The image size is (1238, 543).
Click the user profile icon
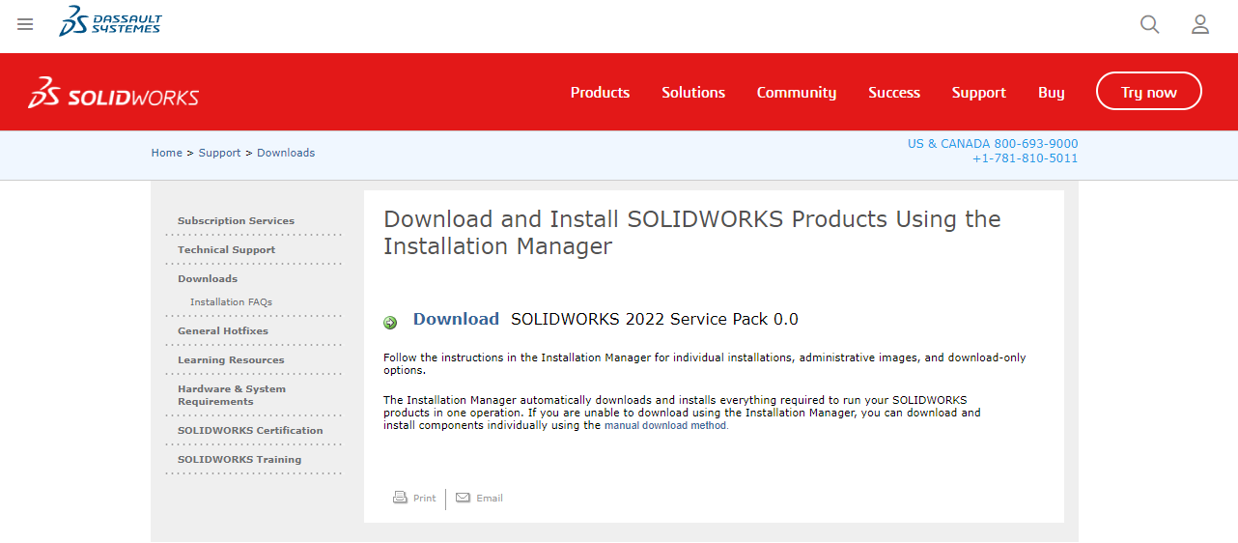click(x=1200, y=24)
